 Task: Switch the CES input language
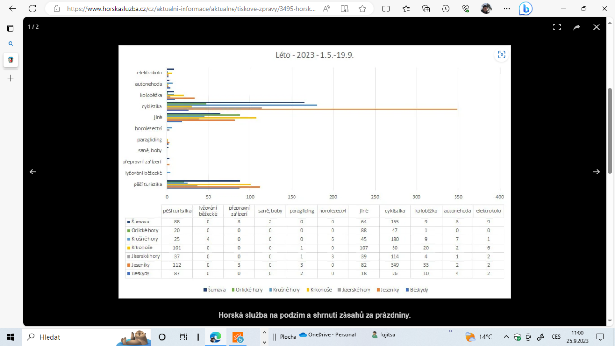tap(556, 337)
